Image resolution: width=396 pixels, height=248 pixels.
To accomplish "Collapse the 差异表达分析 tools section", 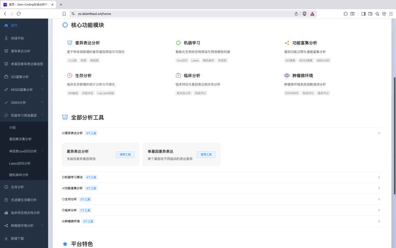I will pyautogui.click(x=379, y=133).
